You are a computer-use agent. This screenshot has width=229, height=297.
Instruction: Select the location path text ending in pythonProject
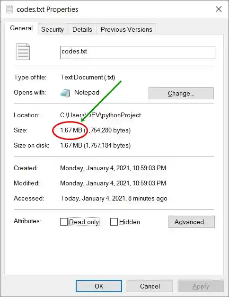point(100,115)
